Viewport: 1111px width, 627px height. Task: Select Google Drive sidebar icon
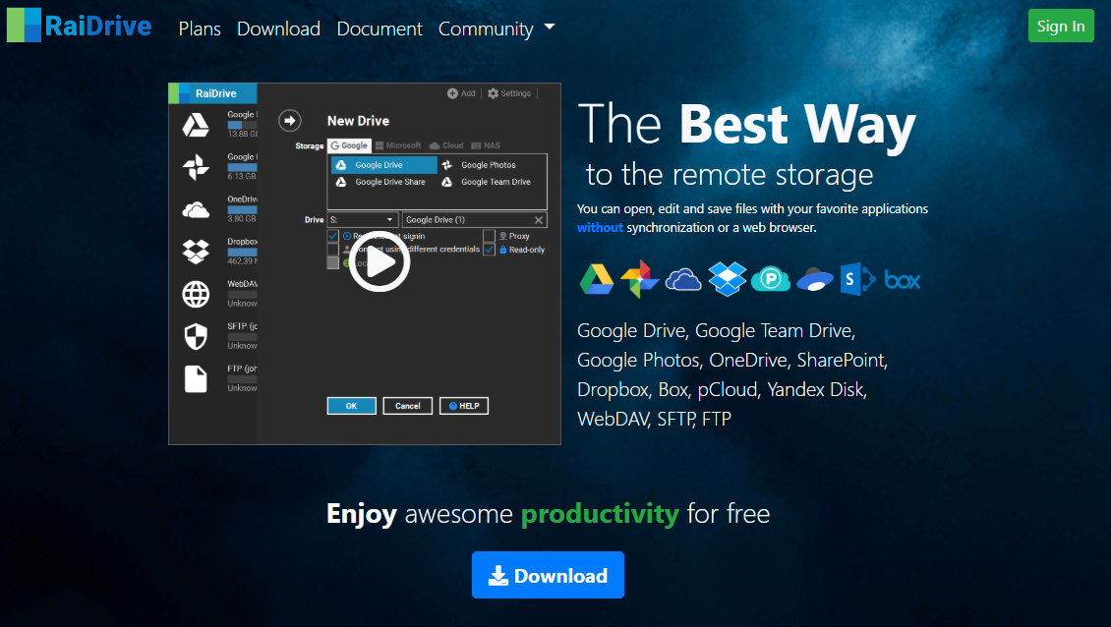point(196,125)
